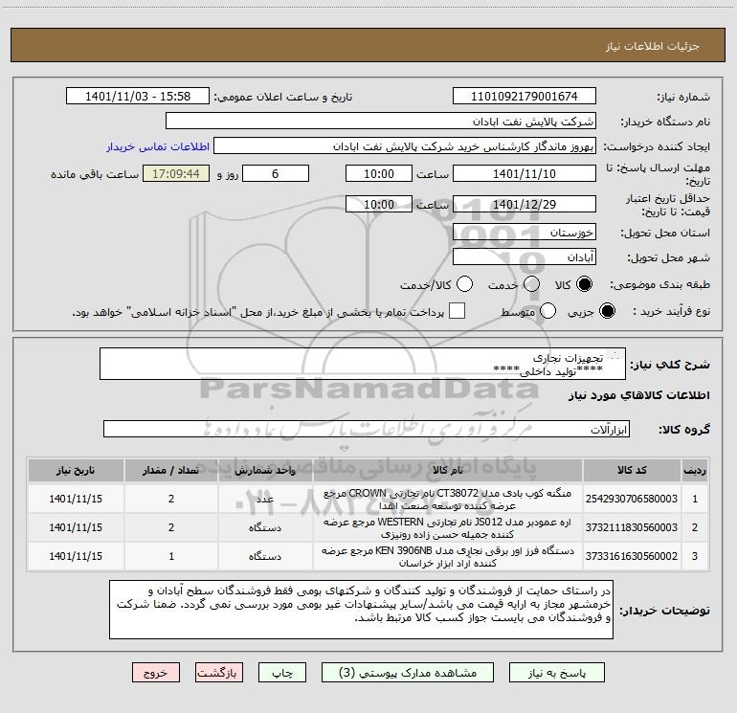Click the عدد unit cell in row 1
Image resolution: width=737 pixels, height=713 pixels.
tap(265, 499)
